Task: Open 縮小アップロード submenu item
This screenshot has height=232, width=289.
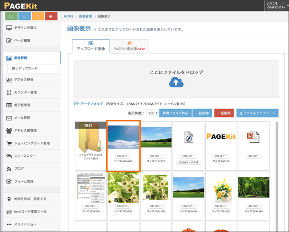Action: click(25, 68)
